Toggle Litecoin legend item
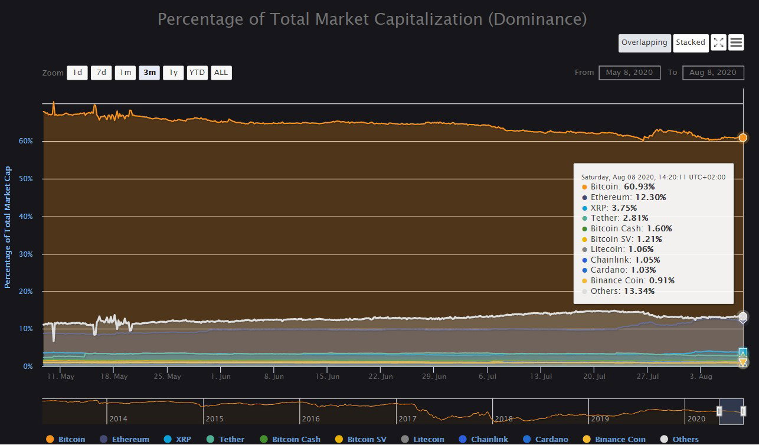759x445 pixels. (423, 439)
